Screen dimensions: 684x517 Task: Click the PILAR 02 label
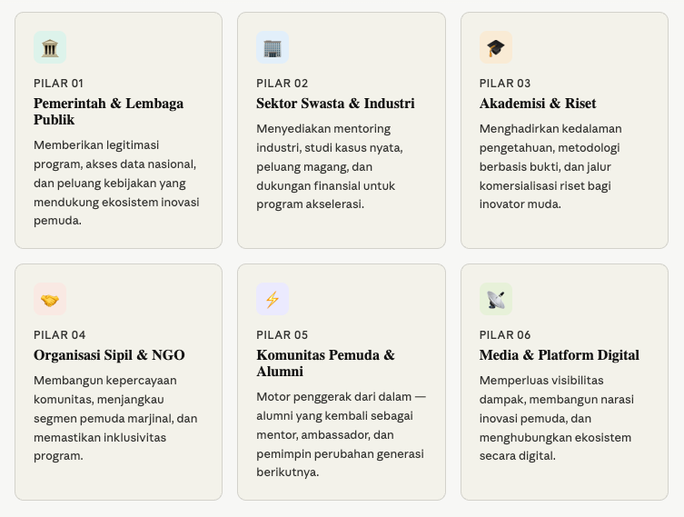tap(282, 84)
